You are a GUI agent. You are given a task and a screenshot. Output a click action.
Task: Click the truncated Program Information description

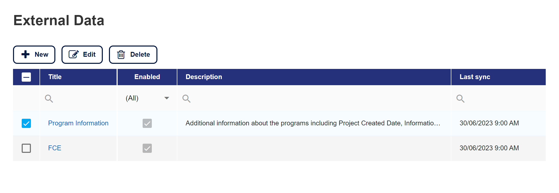(x=313, y=123)
